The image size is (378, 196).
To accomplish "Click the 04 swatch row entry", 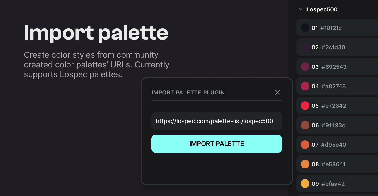I will 337,86.
